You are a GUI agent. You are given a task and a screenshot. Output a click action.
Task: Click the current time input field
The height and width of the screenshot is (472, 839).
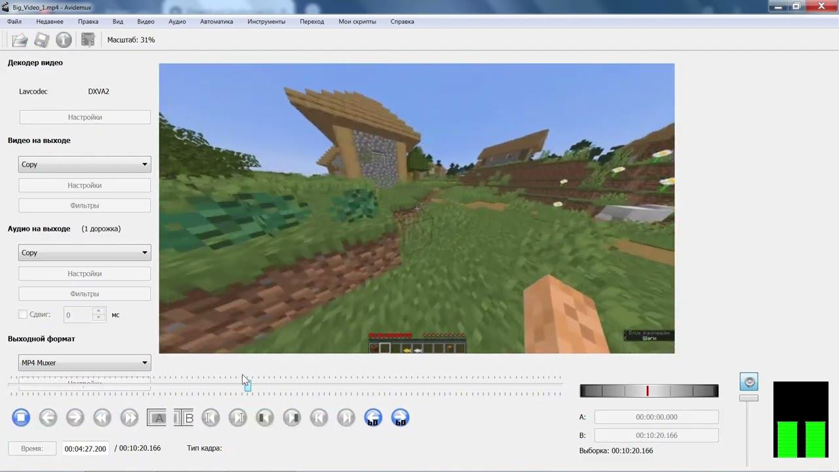pos(85,449)
